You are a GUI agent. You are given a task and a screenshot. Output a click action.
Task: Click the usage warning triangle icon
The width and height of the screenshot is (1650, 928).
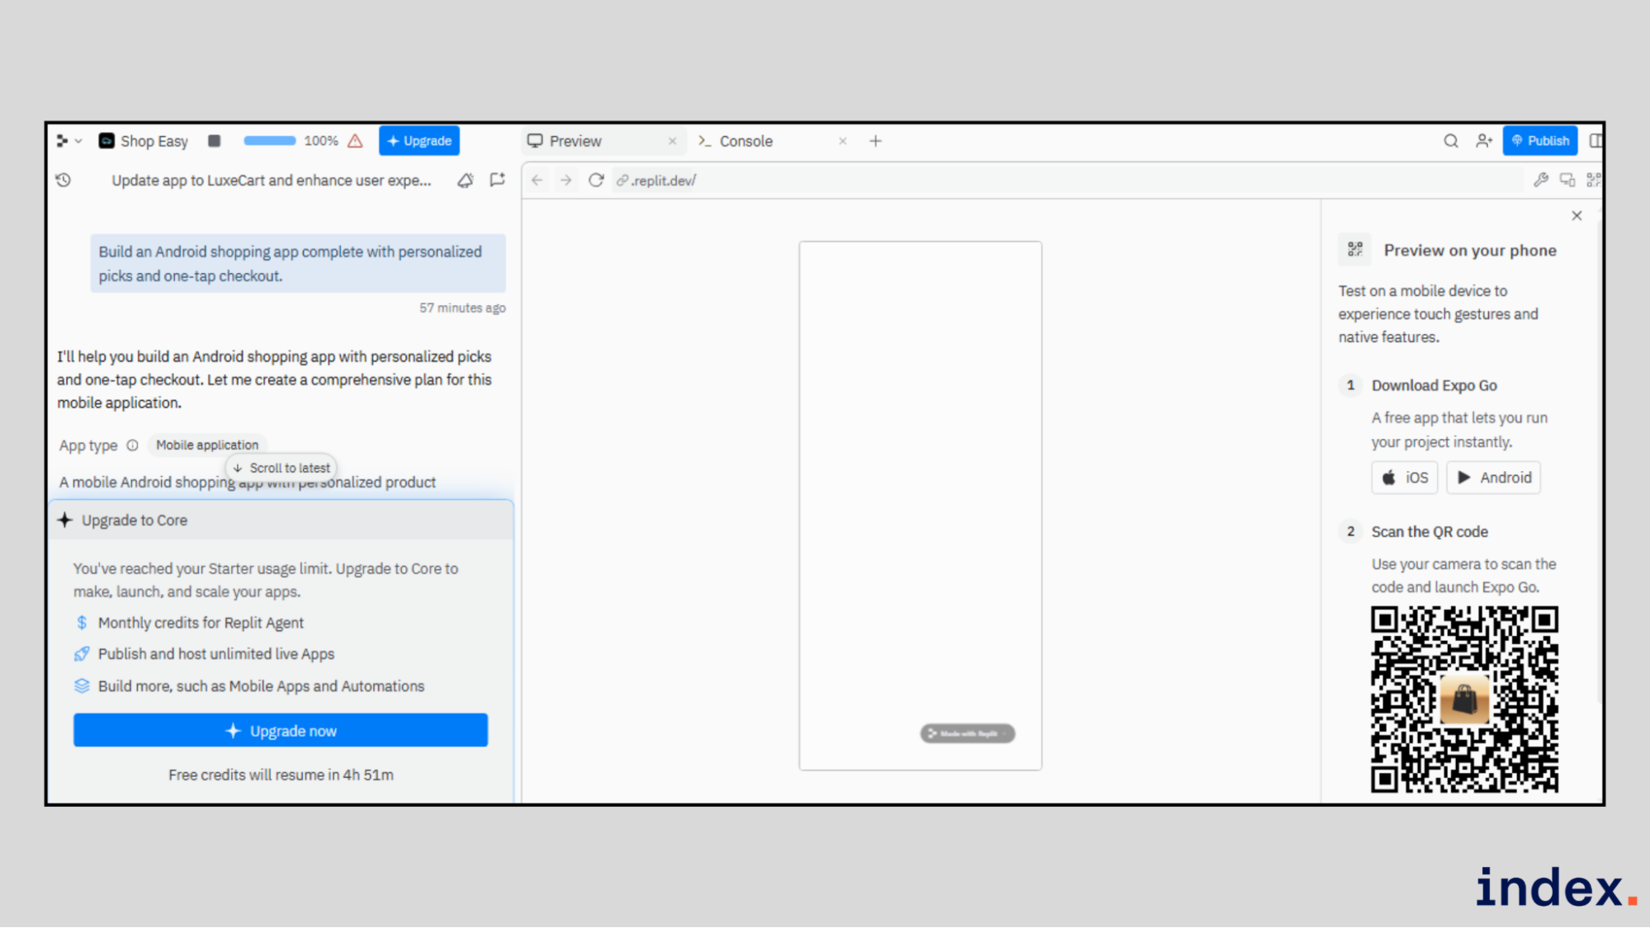tap(356, 141)
